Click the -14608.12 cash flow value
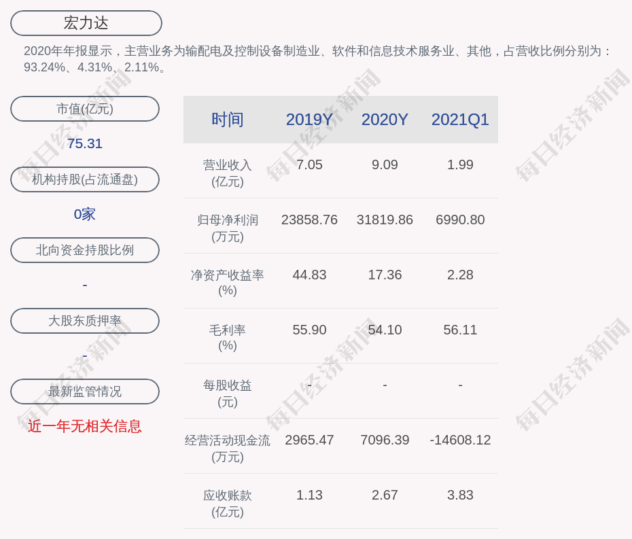This screenshot has height=539, width=632. [460, 440]
